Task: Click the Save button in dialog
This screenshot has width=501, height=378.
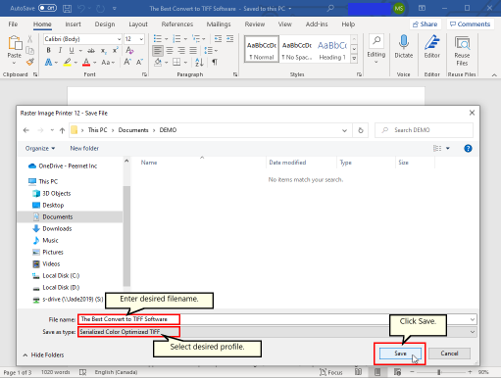Action: [400, 354]
